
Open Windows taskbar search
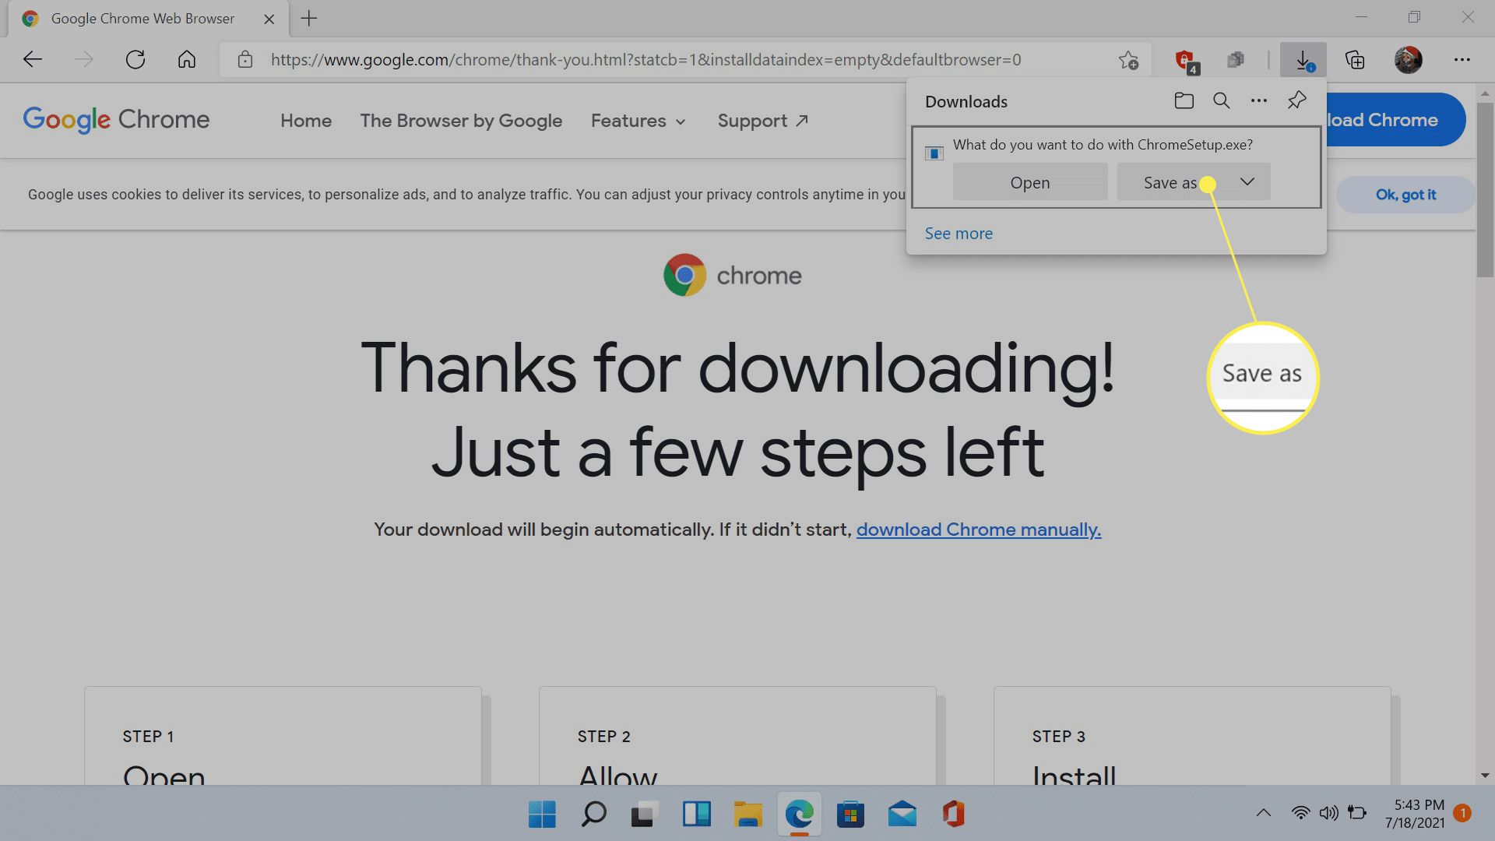[593, 815]
